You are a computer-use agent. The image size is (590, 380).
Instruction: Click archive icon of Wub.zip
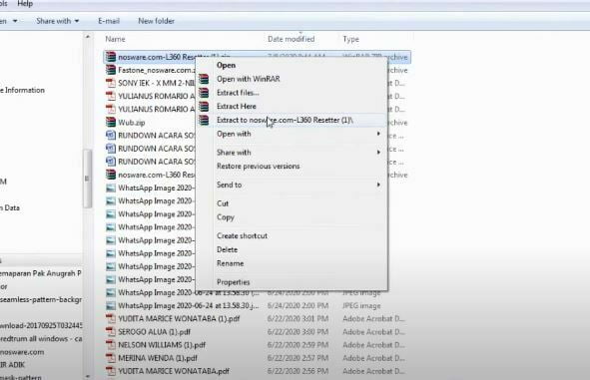tap(111, 122)
